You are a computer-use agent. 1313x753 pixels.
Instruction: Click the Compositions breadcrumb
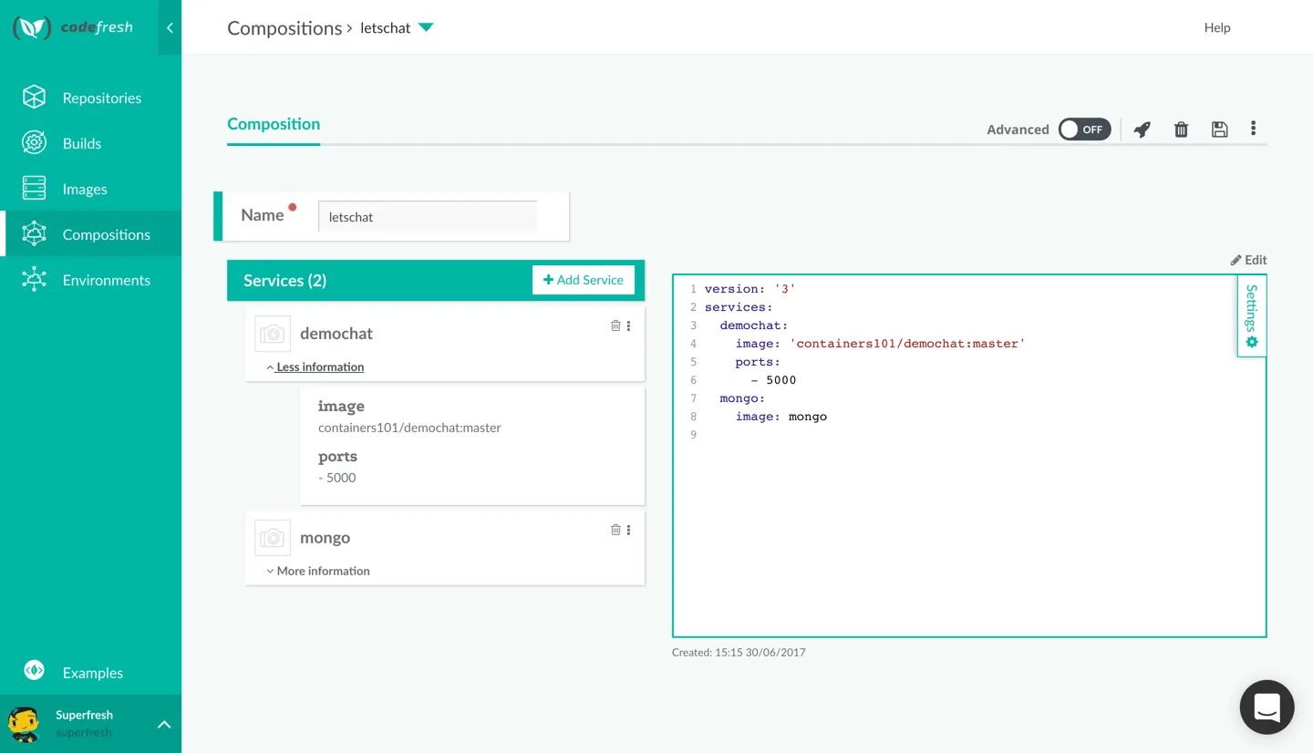(x=284, y=27)
